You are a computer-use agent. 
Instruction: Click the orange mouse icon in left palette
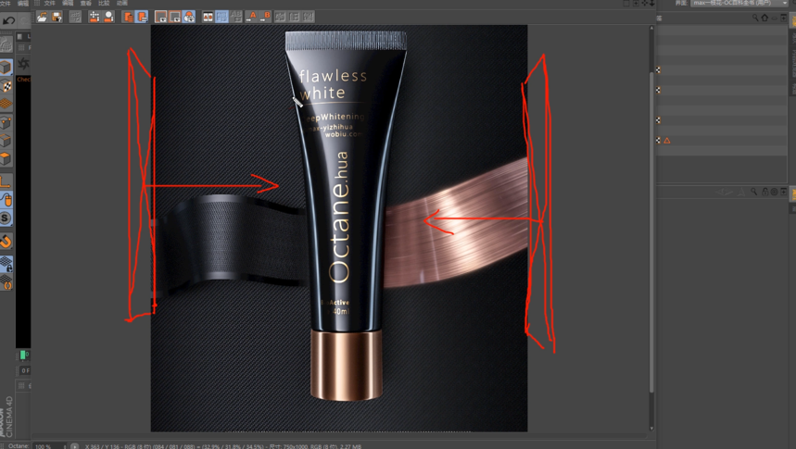pos(6,200)
